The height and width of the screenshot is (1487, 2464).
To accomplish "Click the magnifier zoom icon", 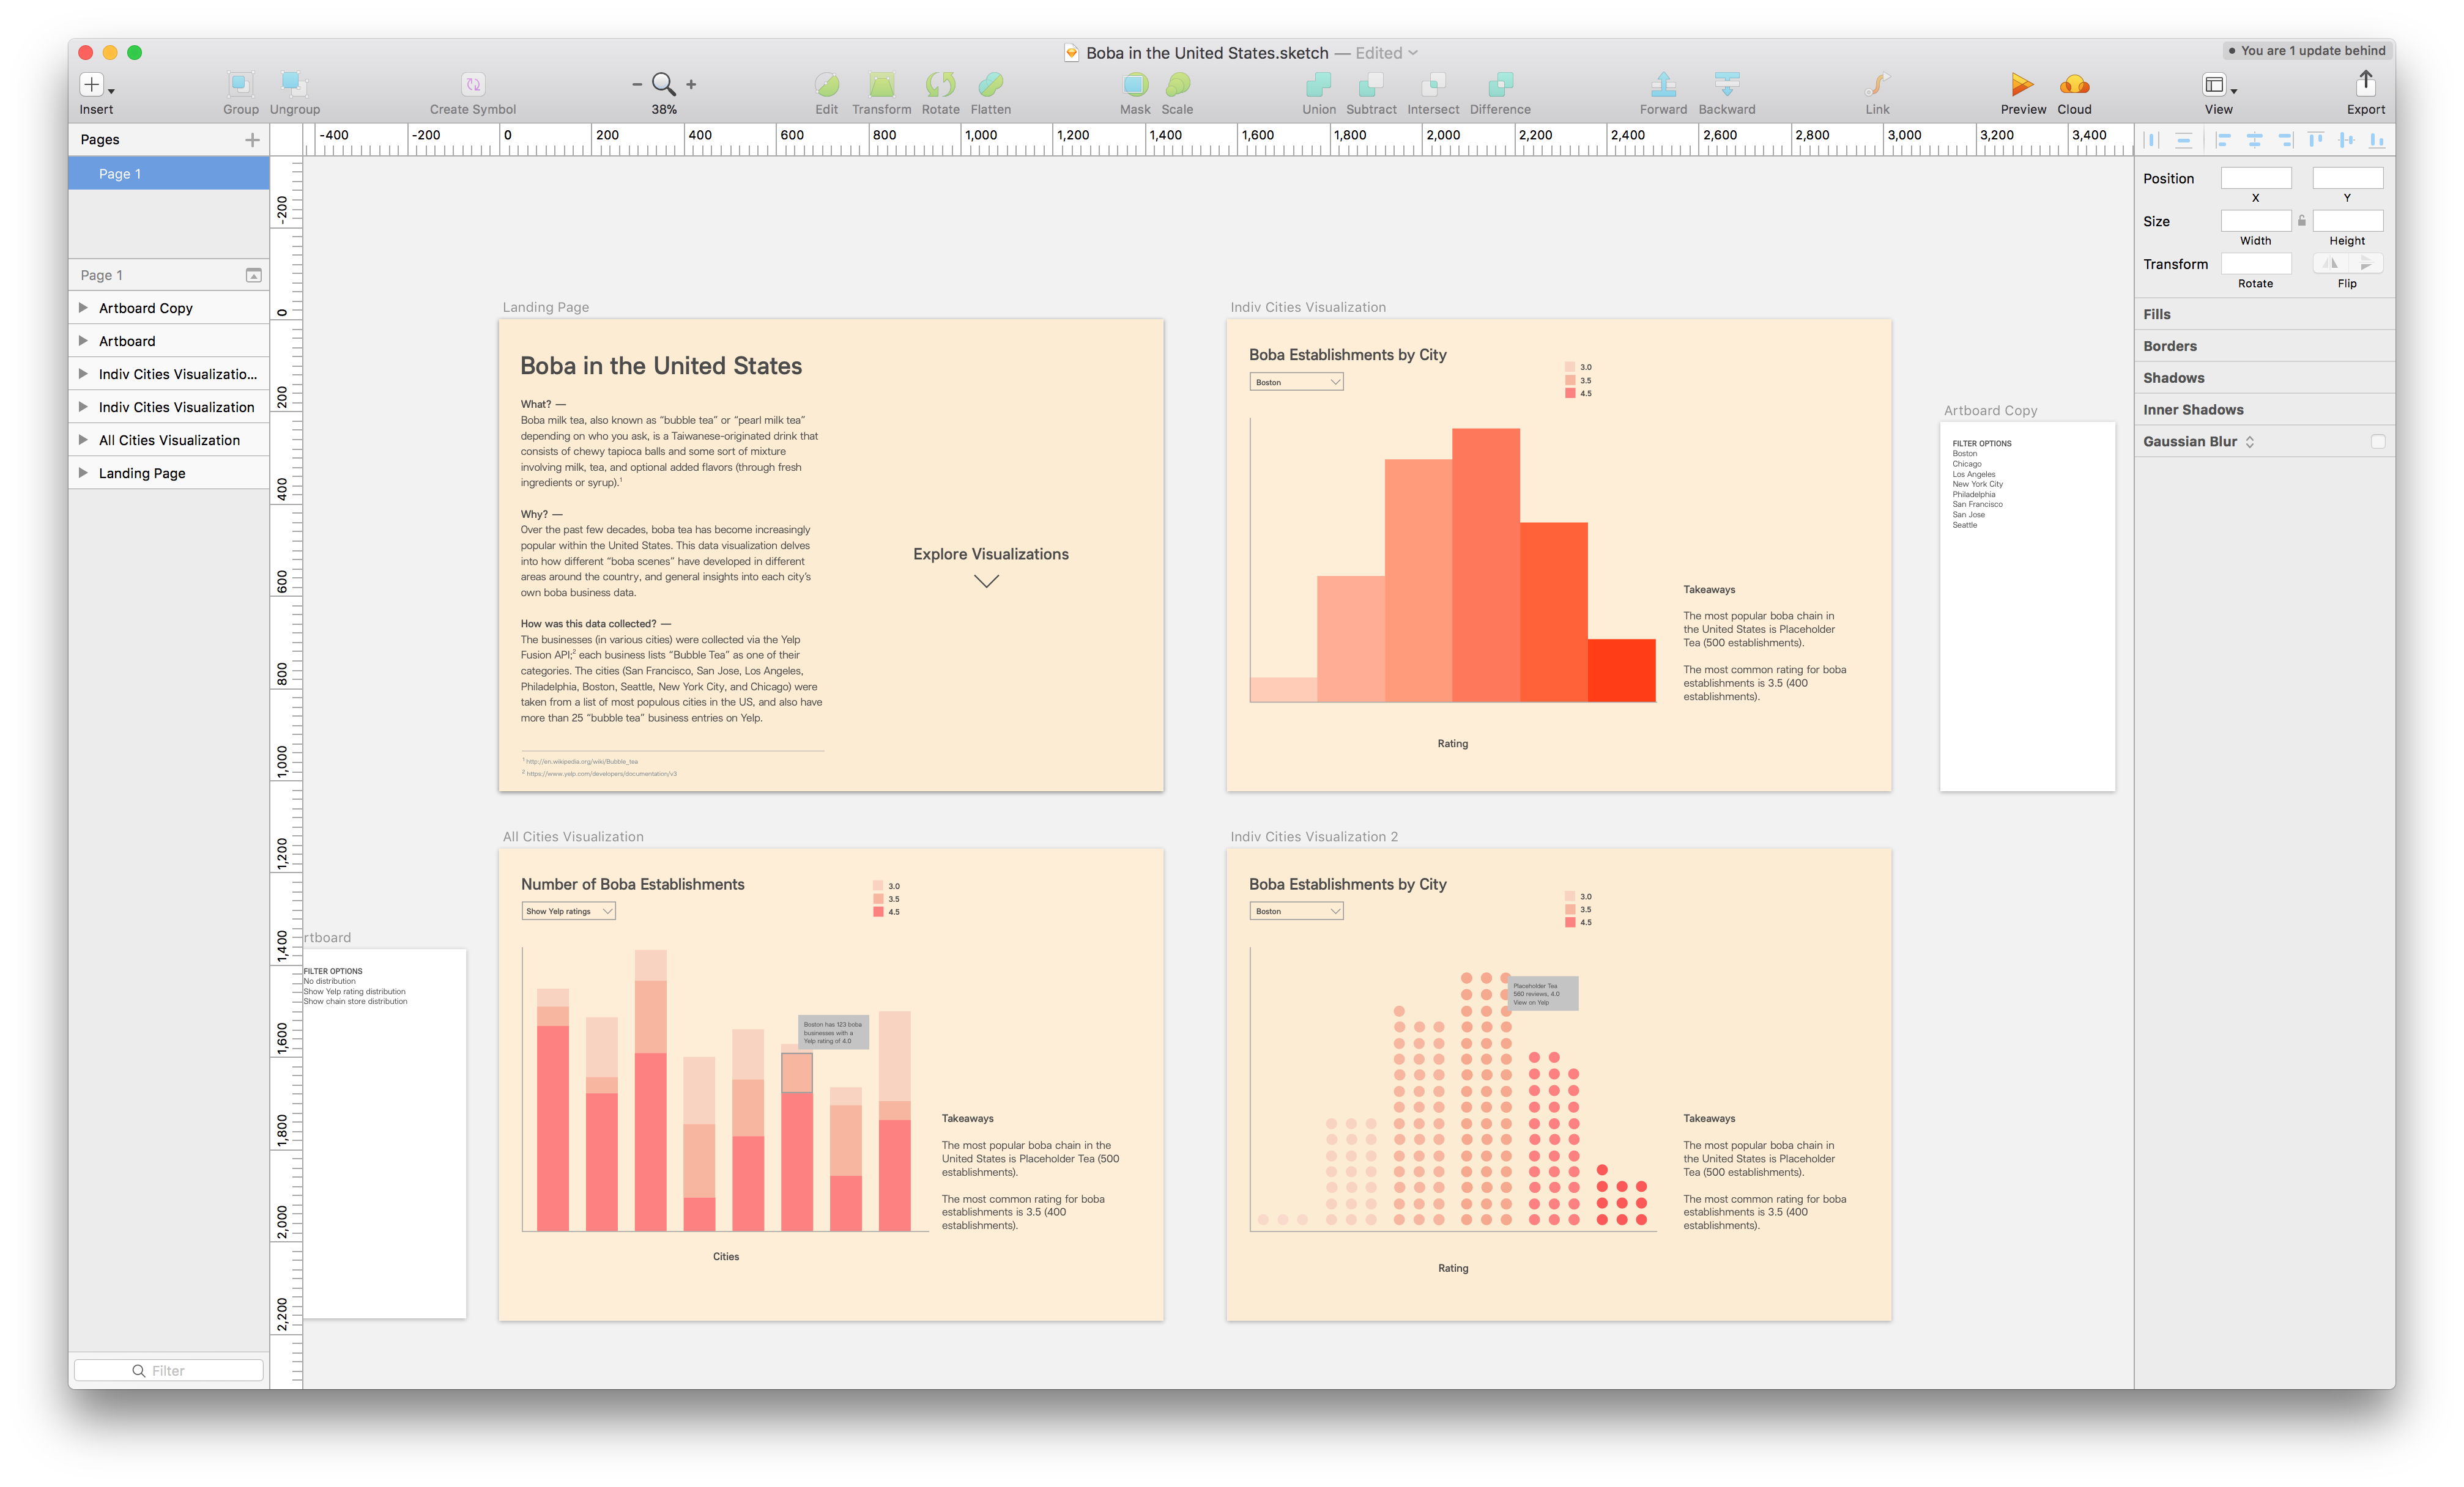I will [x=663, y=84].
